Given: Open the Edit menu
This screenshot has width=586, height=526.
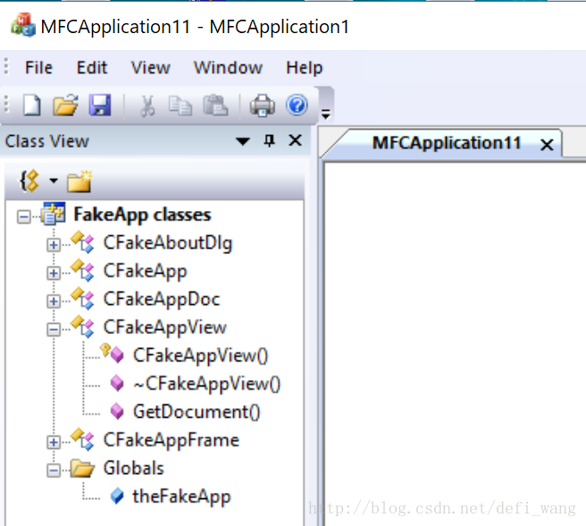Looking at the screenshot, I should tap(92, 68).
